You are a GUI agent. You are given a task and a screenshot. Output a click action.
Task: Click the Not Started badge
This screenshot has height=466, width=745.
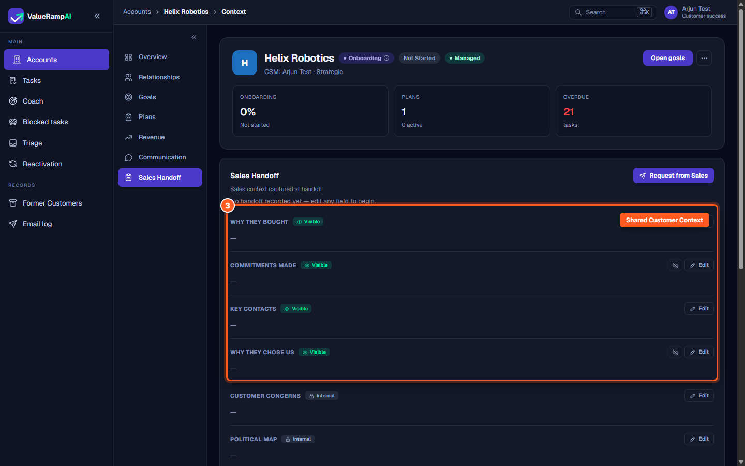pos(419,58)
